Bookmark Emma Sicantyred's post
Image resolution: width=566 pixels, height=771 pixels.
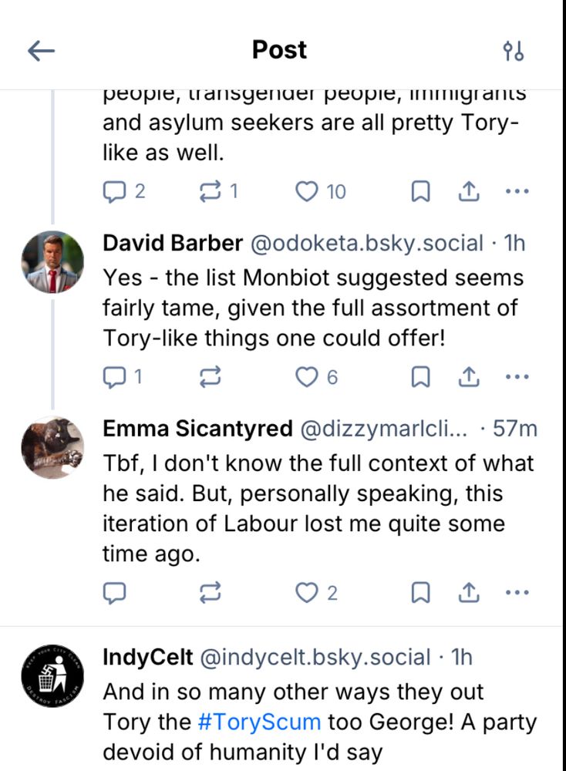coord(420,592)
